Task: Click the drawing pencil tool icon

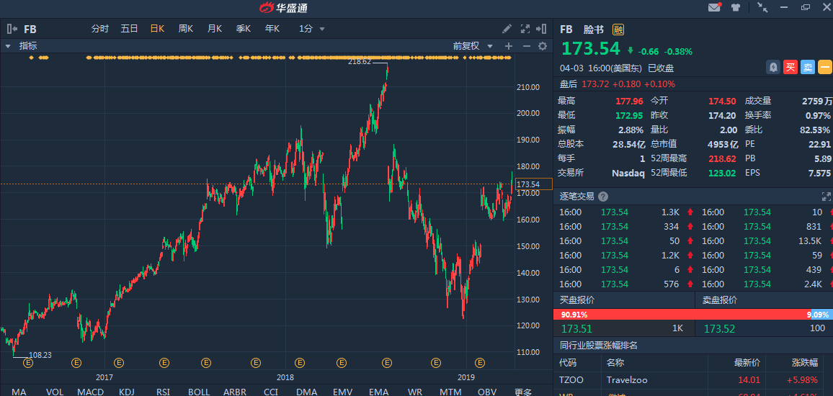Action: pyautogui.click(x=507, y=29)
